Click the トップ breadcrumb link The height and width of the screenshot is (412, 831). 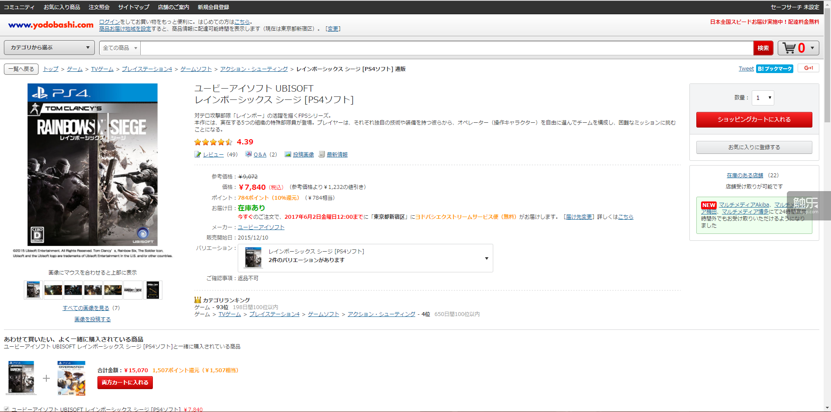click(x=51, y=69)
